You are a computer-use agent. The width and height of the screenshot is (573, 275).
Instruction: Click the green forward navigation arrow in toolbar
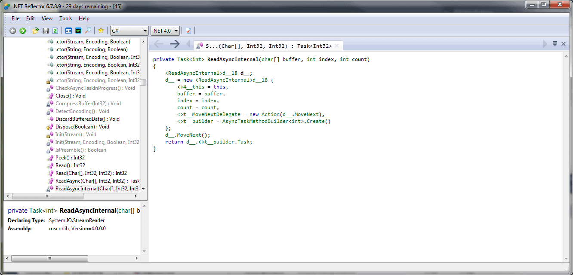click(22, 31)
